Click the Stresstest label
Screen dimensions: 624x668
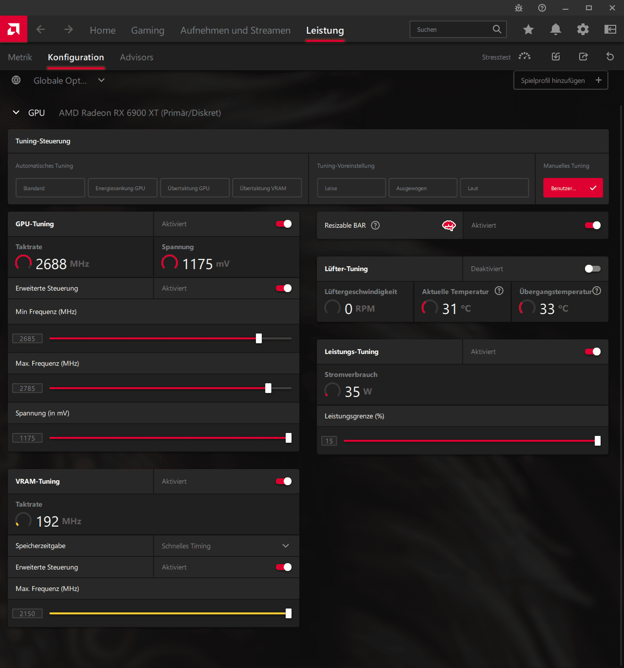coord(496,57)
